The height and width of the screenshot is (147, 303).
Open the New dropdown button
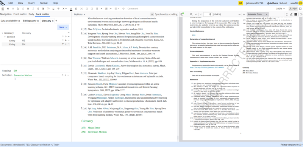click(x=63, y=27)
